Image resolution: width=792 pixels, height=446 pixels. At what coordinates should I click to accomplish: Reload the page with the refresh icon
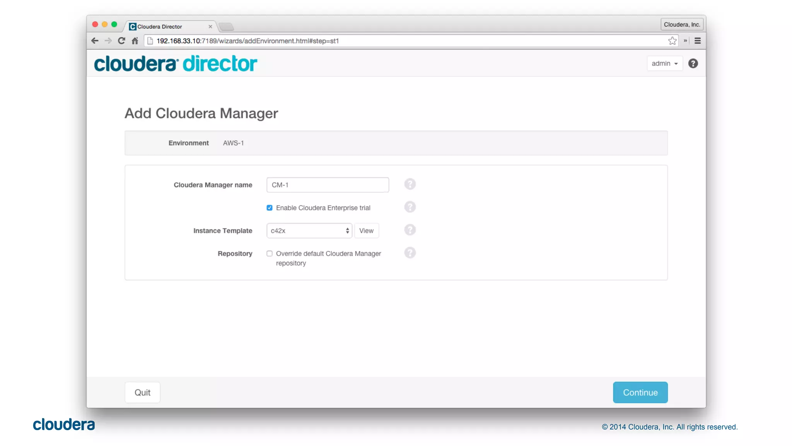(x=121, y=41)
